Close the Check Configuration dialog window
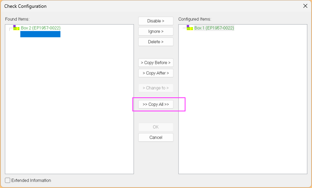The height and width of the screenshot is (188, 312). point(305,6)
